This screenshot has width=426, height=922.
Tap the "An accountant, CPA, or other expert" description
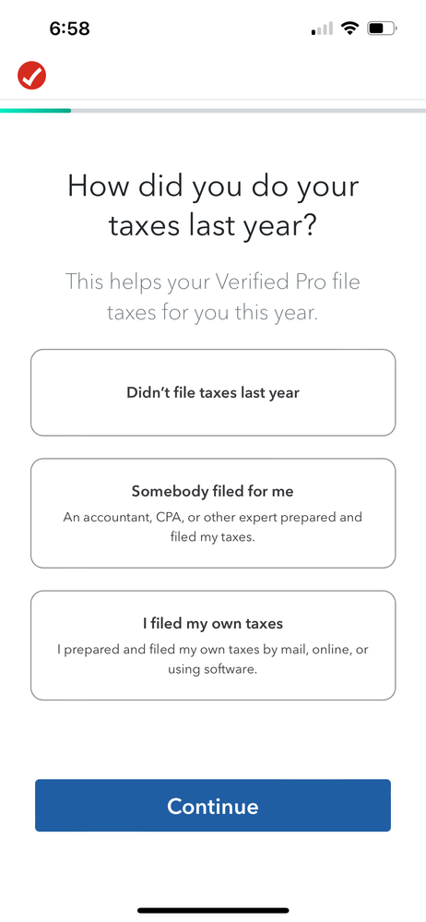213,527
